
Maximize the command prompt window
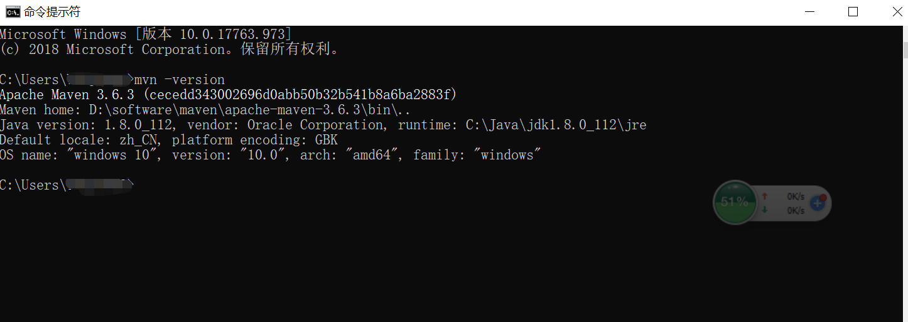pyautogui.click(x=853, y=12)
